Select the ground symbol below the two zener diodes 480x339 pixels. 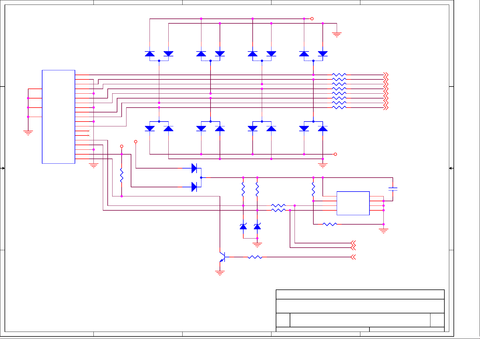point(257,245)
